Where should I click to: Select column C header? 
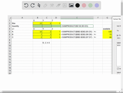click(x=47, y=18)
